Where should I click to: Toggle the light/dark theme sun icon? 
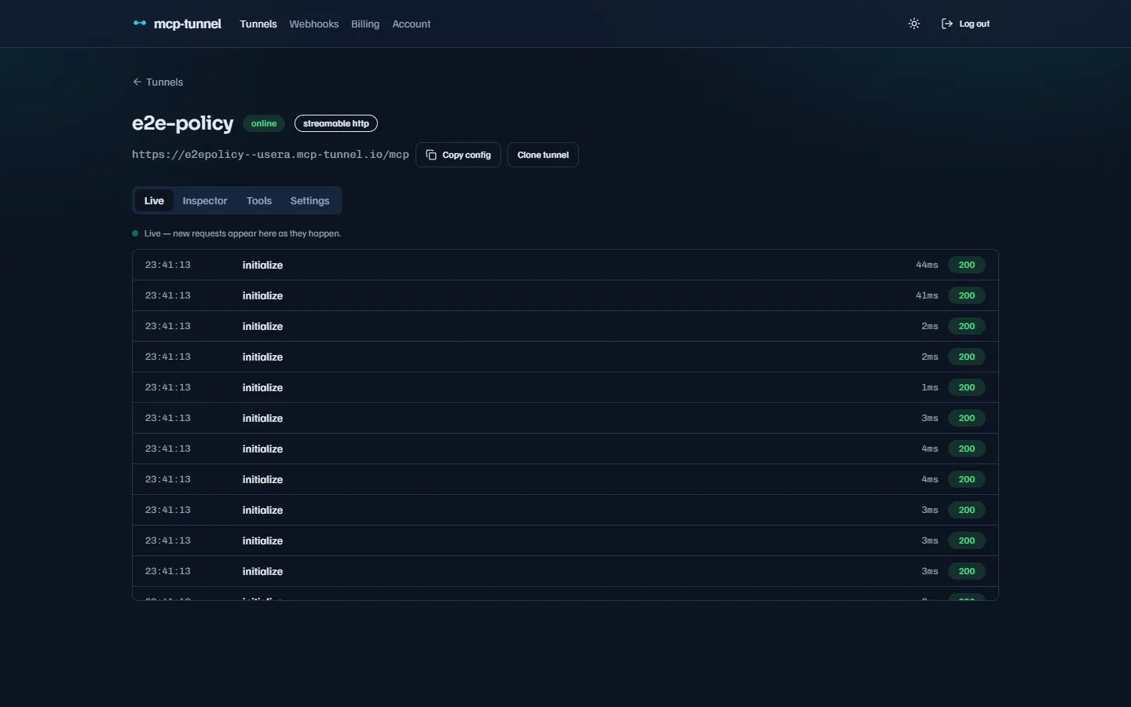[x=914, y=24]
